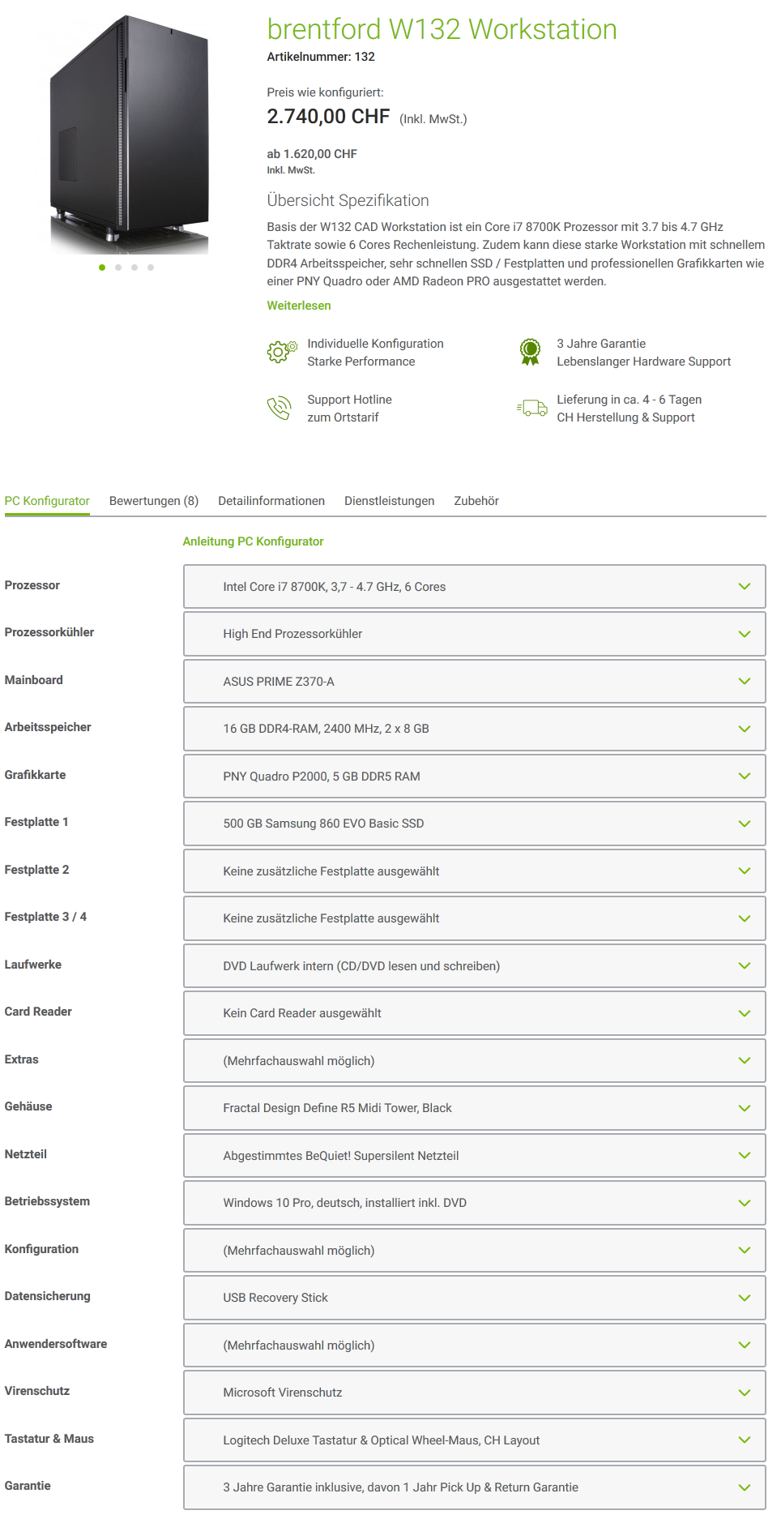This screenshot has width=781, height=1536.
Task: Click the support hotline phone icon
Action: pyautogui.click(x=279, y=408)
